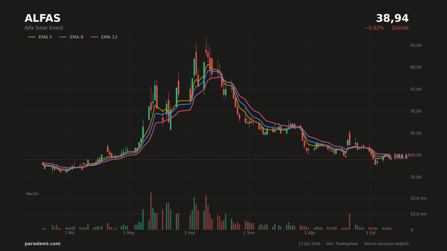Viewport: 447px width, 251px height.
Task: Click the 40,00 price axis label
Action: point(416,155)
